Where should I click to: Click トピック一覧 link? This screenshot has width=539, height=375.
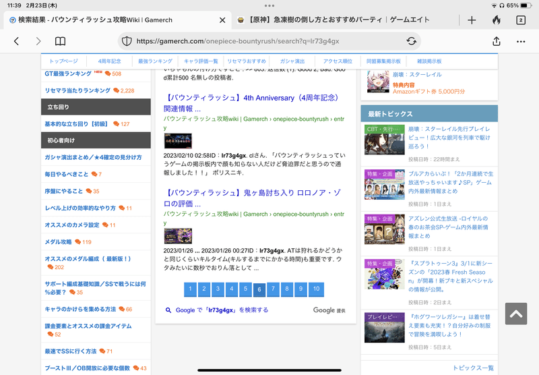point(473,368)
